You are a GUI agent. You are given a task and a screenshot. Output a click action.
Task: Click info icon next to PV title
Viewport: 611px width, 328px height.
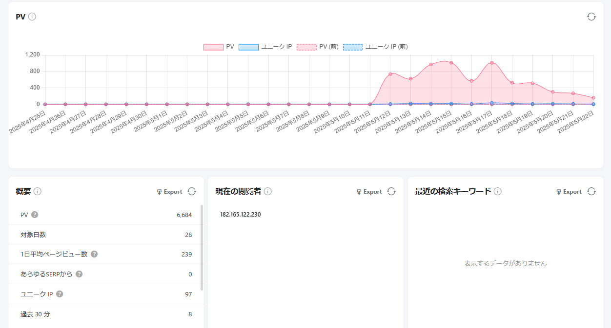pyautogui.click(x=32, y=17)
